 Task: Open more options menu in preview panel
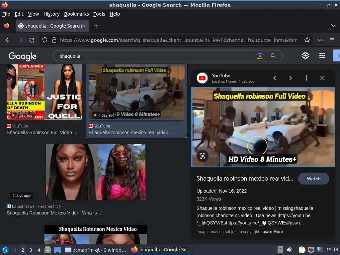(x=306, y=78)
